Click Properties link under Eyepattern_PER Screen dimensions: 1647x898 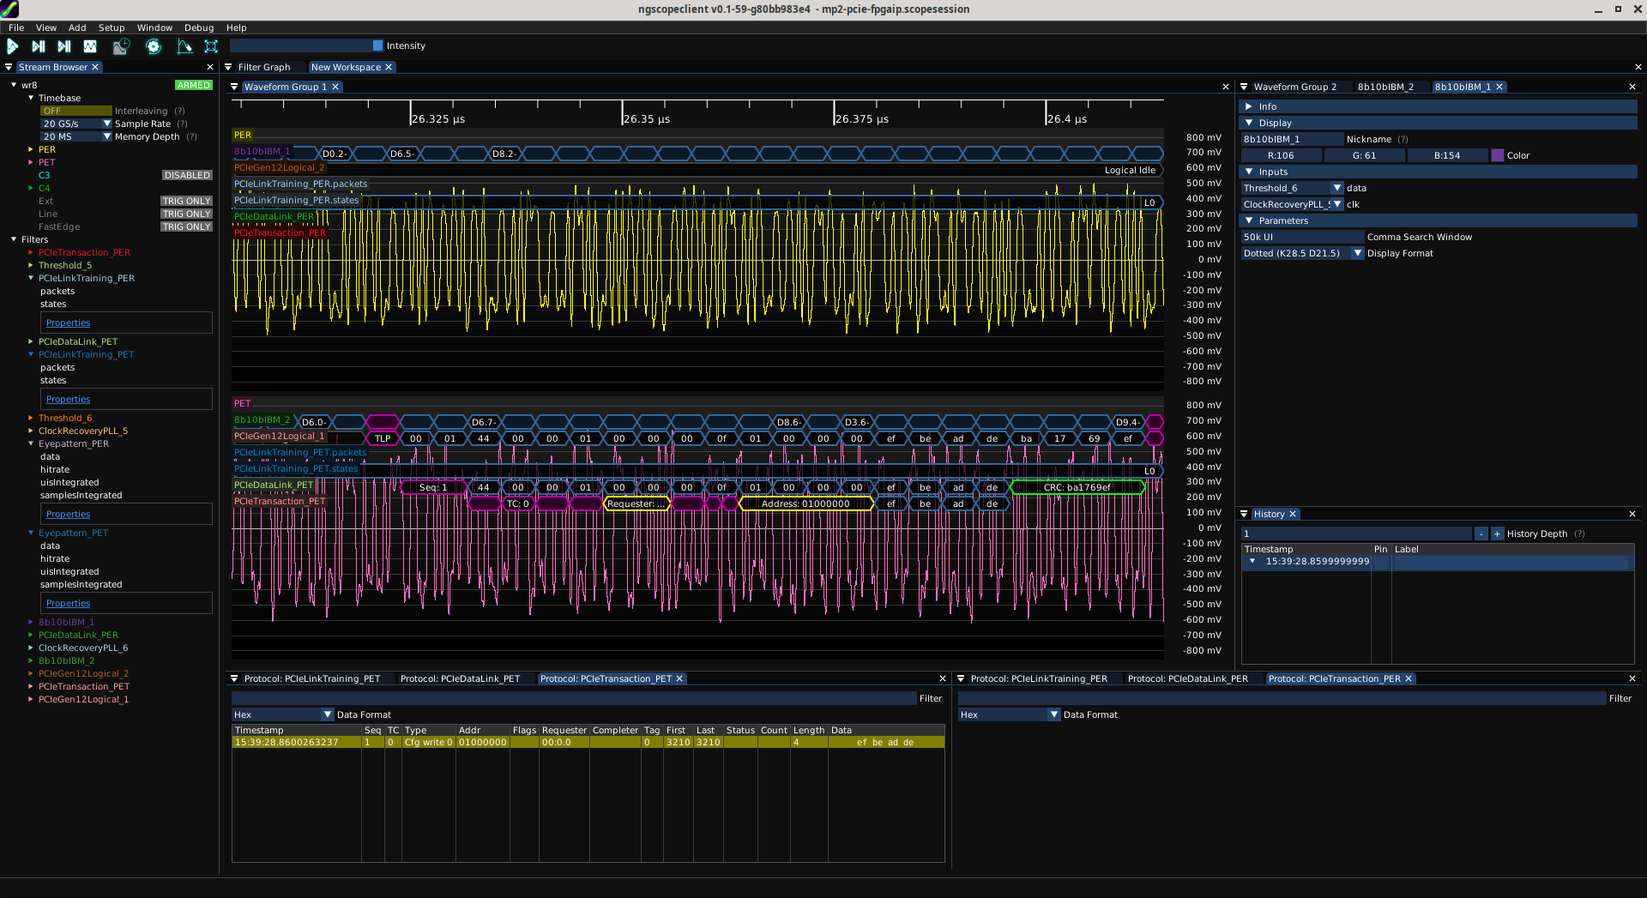pos(68,515)
